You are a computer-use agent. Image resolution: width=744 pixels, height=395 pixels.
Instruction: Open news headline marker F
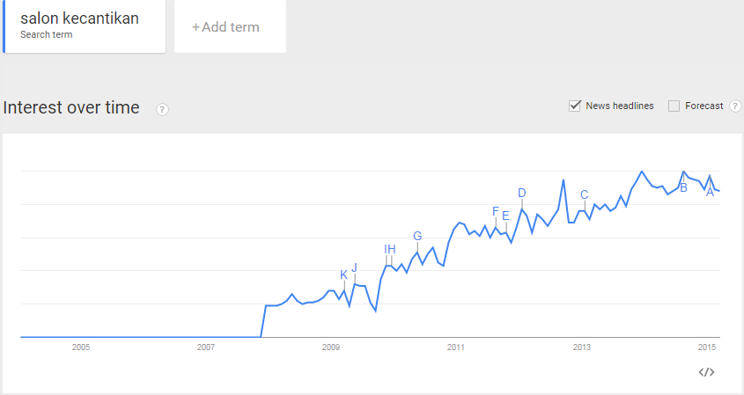pyautogui.click(x=496, y=211)
